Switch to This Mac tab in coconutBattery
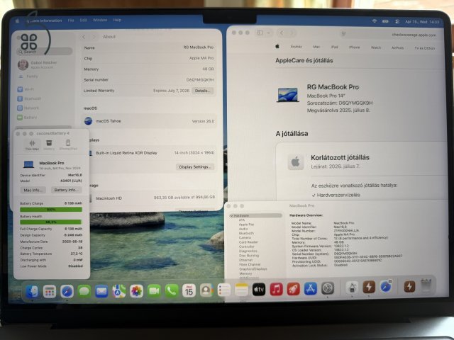 32,144
